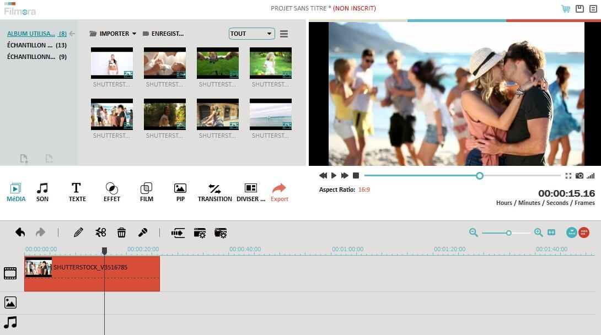Select the Scissors split tool

[101, 233]
